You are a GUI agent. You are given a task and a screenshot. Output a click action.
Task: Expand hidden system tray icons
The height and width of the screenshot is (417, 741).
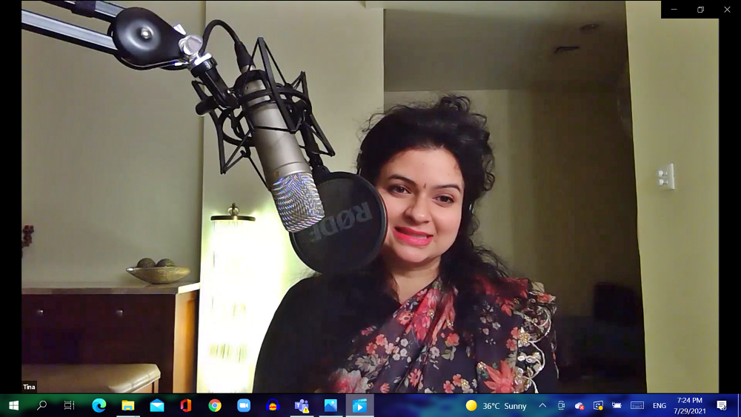(542, 405)
